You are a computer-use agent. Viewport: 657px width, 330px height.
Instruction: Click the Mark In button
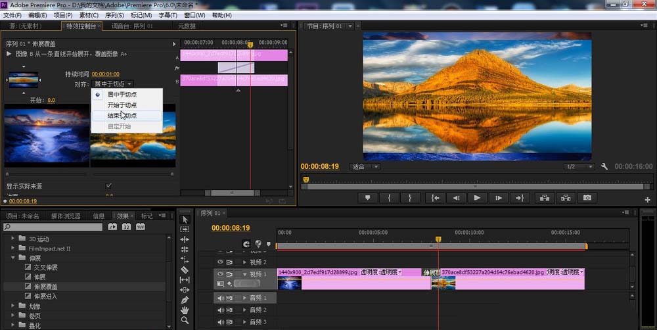(x=389, y=198)
